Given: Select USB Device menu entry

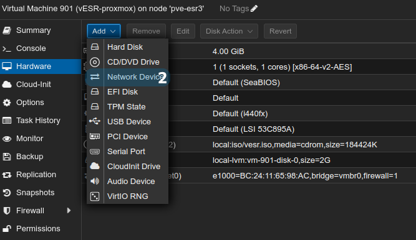Looking at the screenshot, I should click(128, 122).
